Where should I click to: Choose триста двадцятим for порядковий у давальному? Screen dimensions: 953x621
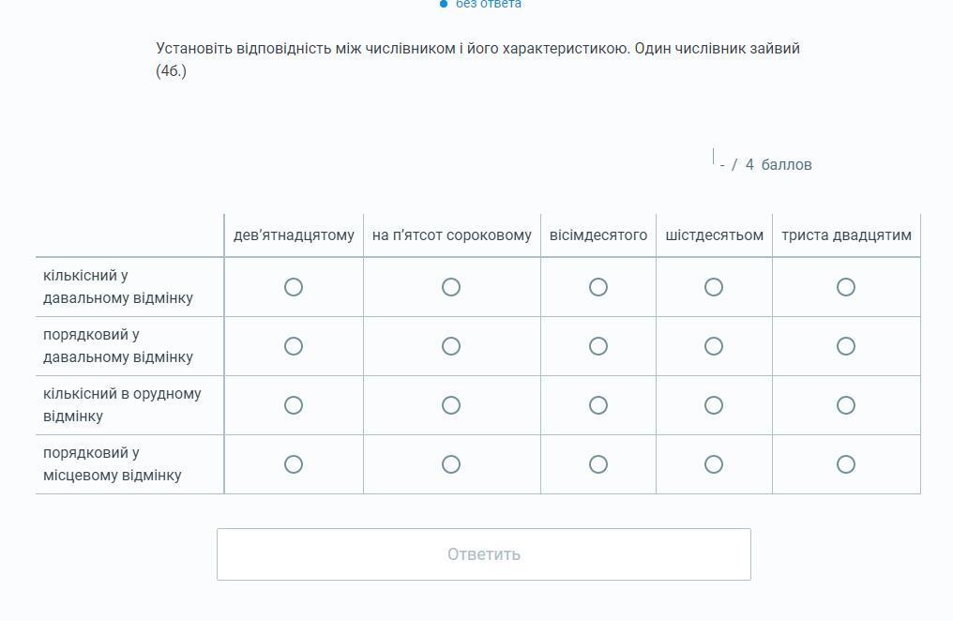[846, 346]
